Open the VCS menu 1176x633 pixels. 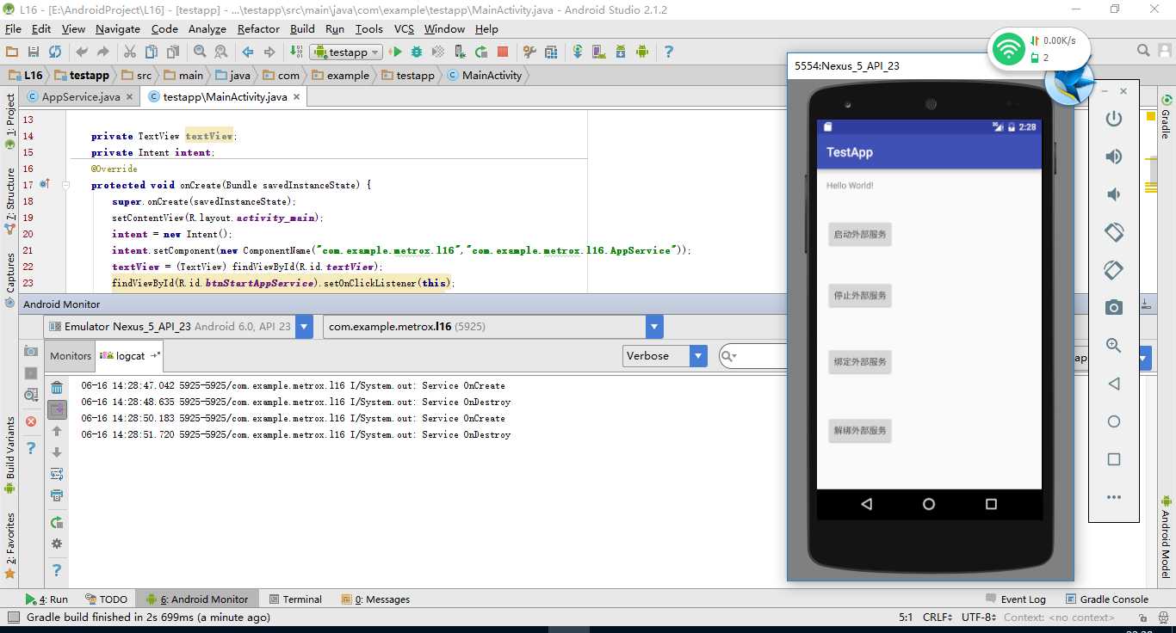(x=404, y=28)
